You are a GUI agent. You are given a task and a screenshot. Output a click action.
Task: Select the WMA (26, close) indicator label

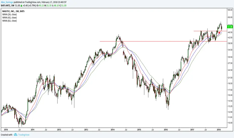[x=10, y=15]
